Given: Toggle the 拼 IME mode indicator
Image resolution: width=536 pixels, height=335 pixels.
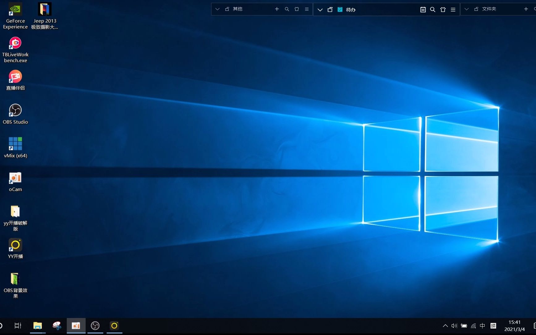Looking at the screenshot, I should tap(493, 326).
